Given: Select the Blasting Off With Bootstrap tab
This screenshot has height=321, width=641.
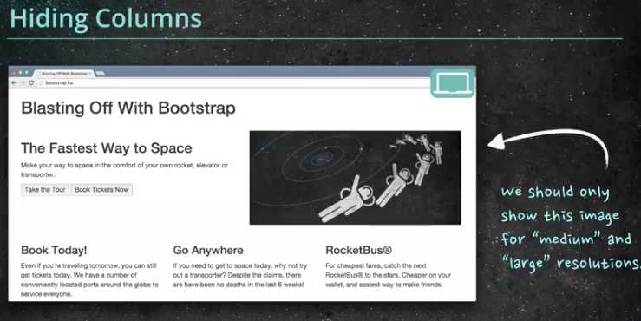Looking at the screenshot, I should coord(64,74).
